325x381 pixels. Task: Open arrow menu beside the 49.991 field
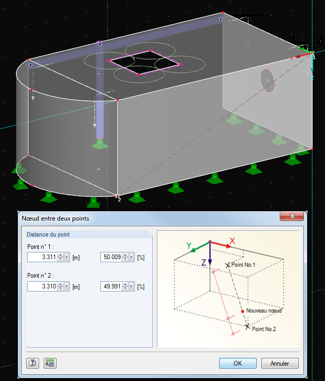[131, 286]
